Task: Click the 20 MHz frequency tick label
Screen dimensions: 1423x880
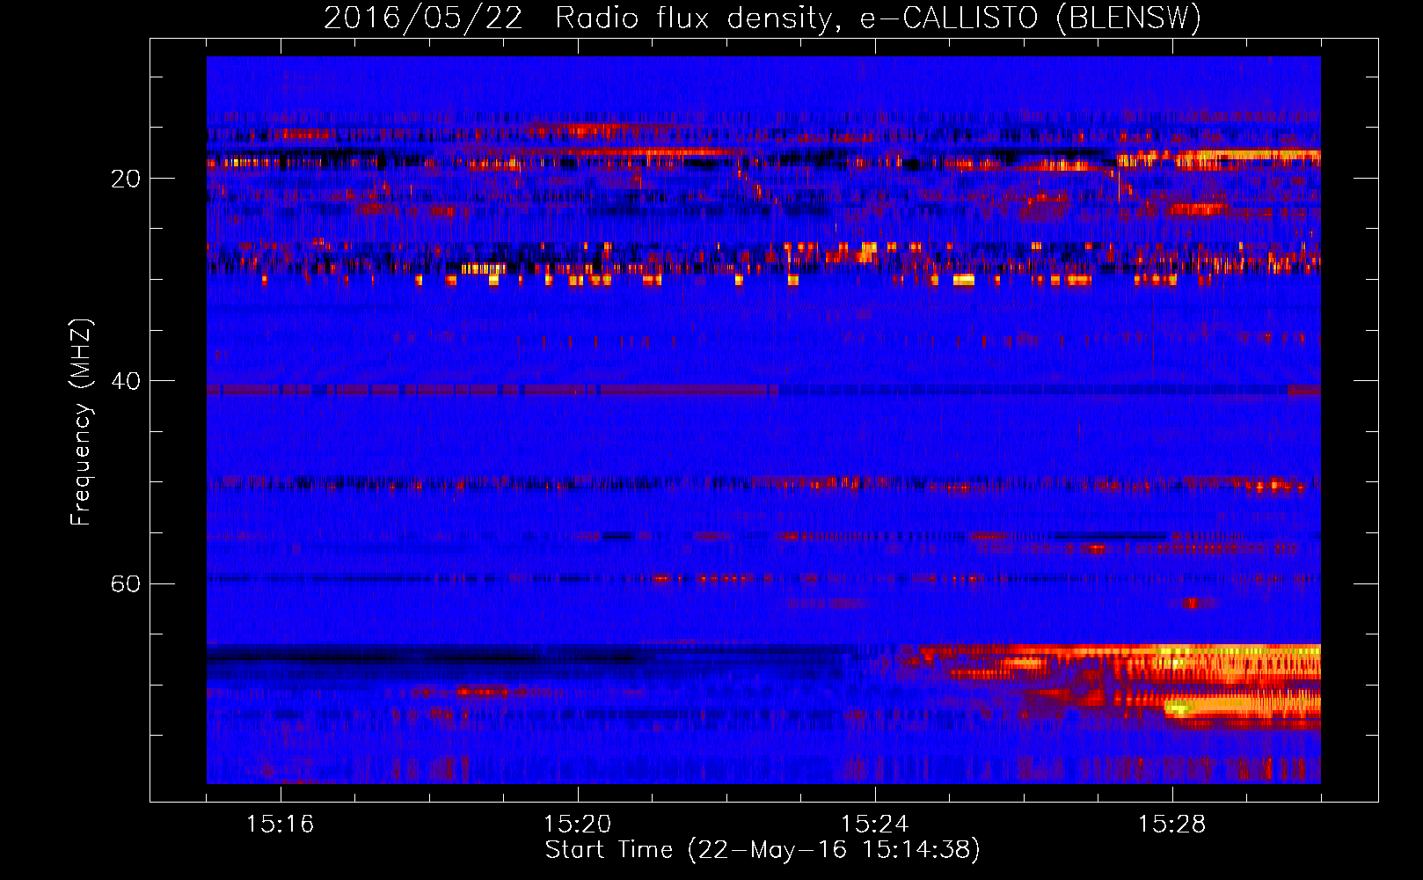Action: 125,179
